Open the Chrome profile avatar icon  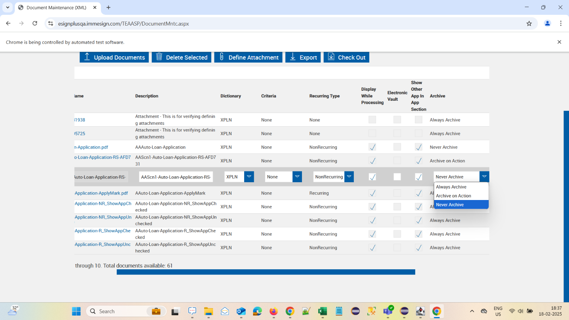tap(547, 24)
